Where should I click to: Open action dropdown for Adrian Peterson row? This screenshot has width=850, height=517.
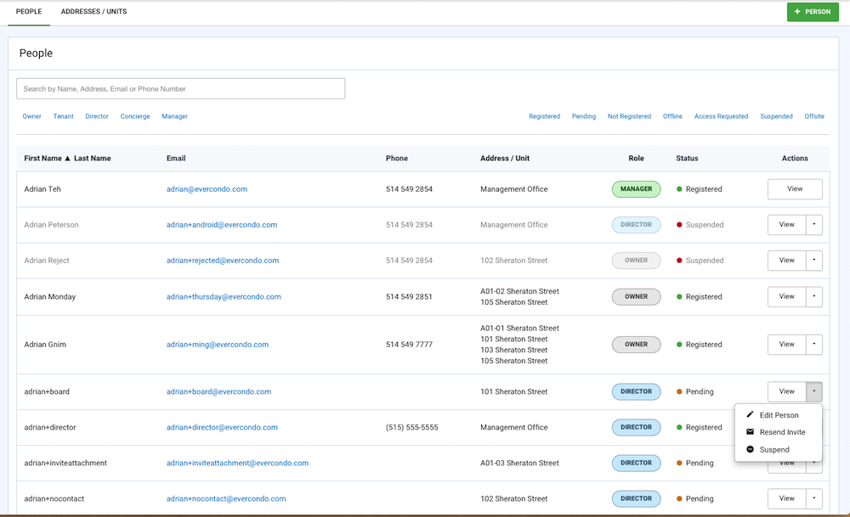814,225
